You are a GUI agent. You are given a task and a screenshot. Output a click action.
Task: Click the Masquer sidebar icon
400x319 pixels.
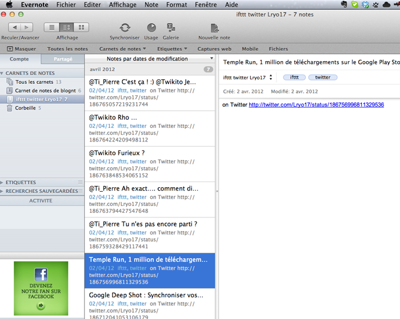click(21, 49)
